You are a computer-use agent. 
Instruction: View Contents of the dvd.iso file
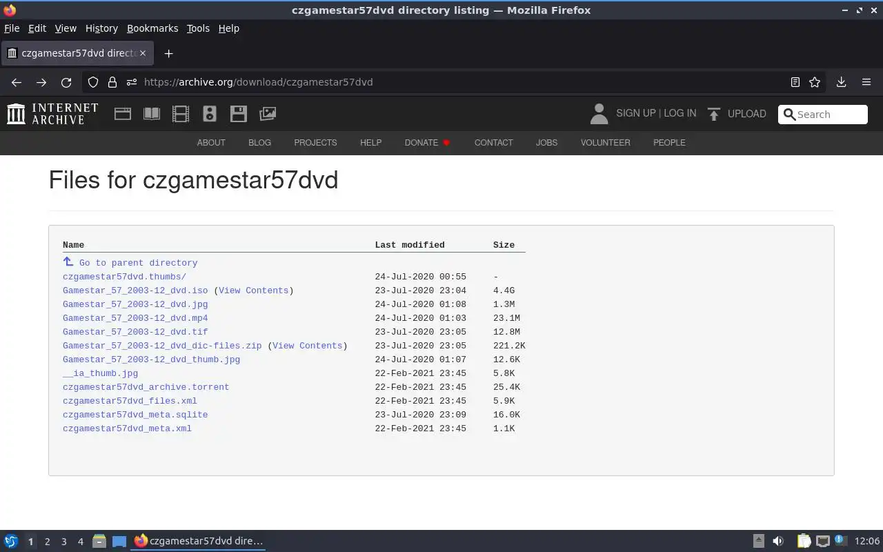coord(253,290)
